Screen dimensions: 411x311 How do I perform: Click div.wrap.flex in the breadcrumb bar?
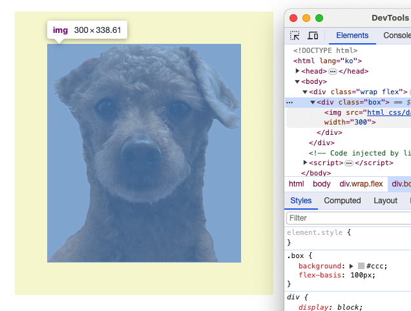361,184
